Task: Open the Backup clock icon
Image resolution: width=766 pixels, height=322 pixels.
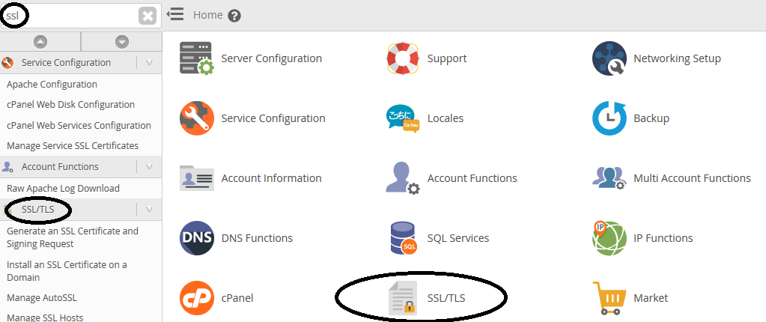Action: [610, 118]
